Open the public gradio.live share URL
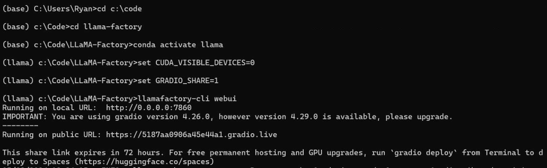 [x=191, y=135]
